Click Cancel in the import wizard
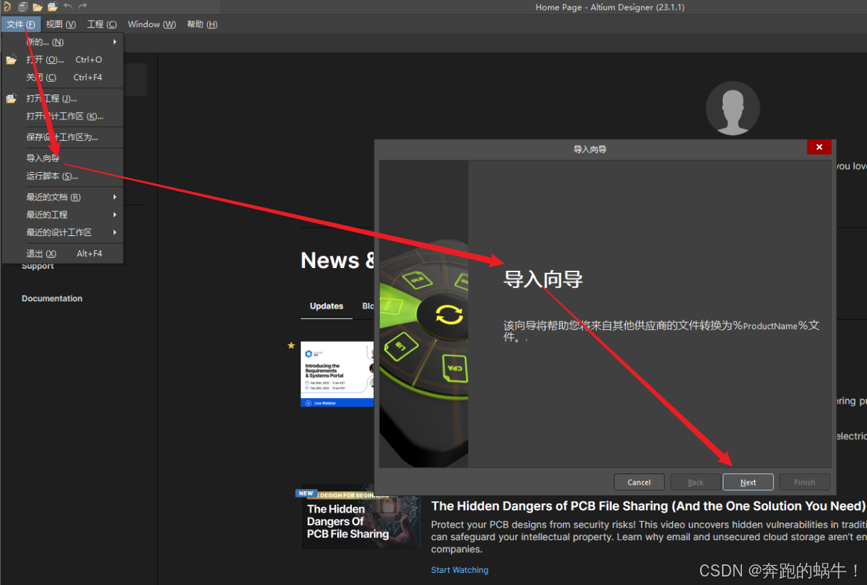Viewport: 867px width, 585px height. pyautogui.click(x=639, y=482)
